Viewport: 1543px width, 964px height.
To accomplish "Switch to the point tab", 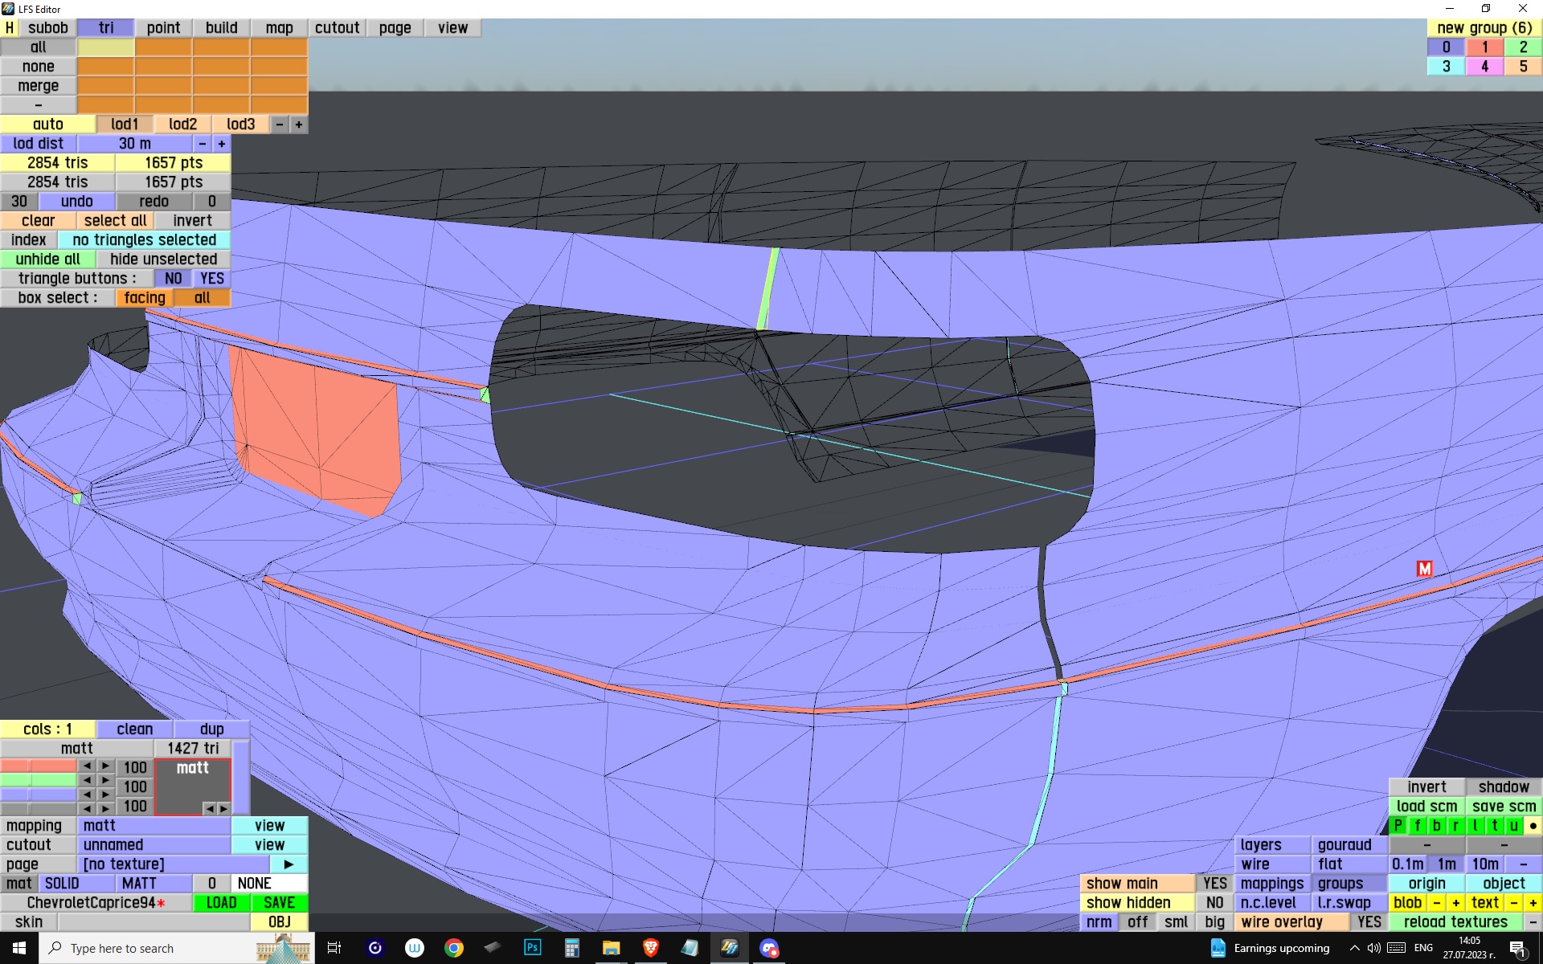I will [x=163, y=28].
